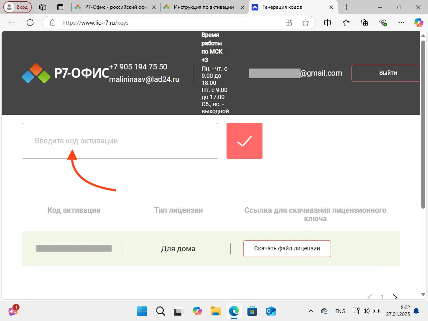Screen dimensions: 428x321
Task: Reload the page with refresh icon
Action: [30, 23]
